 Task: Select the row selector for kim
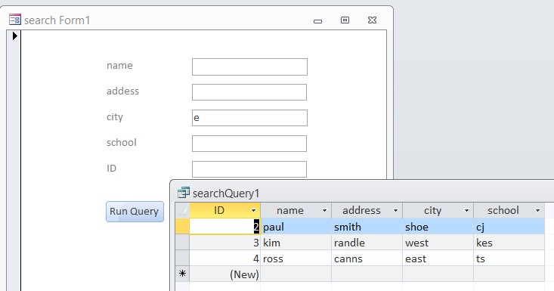pos(182,243)
